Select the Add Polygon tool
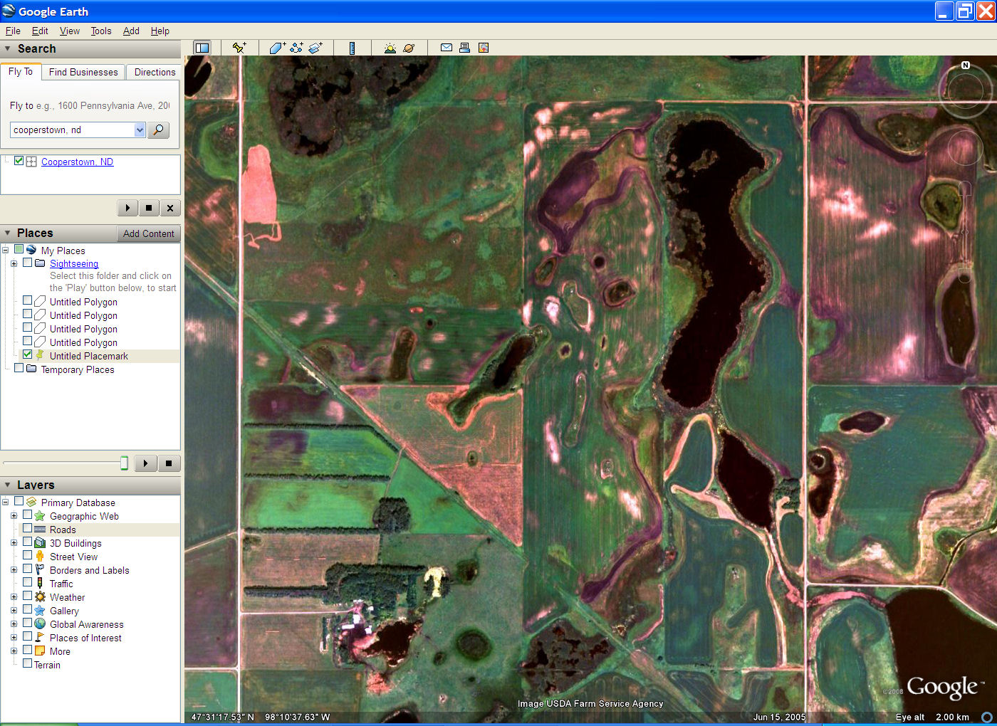Viewport: 997px width, 726px height. [x=277, y=48]
